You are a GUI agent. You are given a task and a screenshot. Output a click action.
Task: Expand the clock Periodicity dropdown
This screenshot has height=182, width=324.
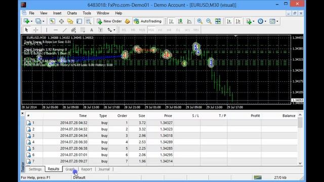pyautogui.click(x=265, y=21)
